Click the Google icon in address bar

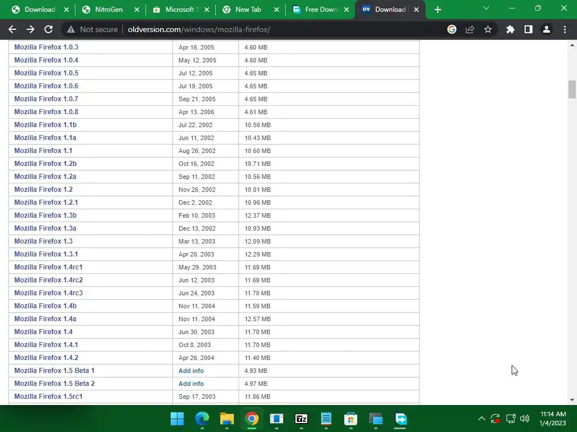coord(452,29)
